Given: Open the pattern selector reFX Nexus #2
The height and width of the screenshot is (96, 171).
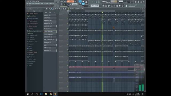Looking at the screenshot, I should (x=95, y=6).
